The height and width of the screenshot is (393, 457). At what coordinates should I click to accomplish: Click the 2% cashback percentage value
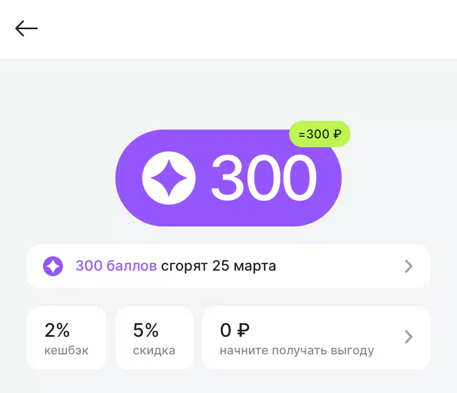(57, 330)
